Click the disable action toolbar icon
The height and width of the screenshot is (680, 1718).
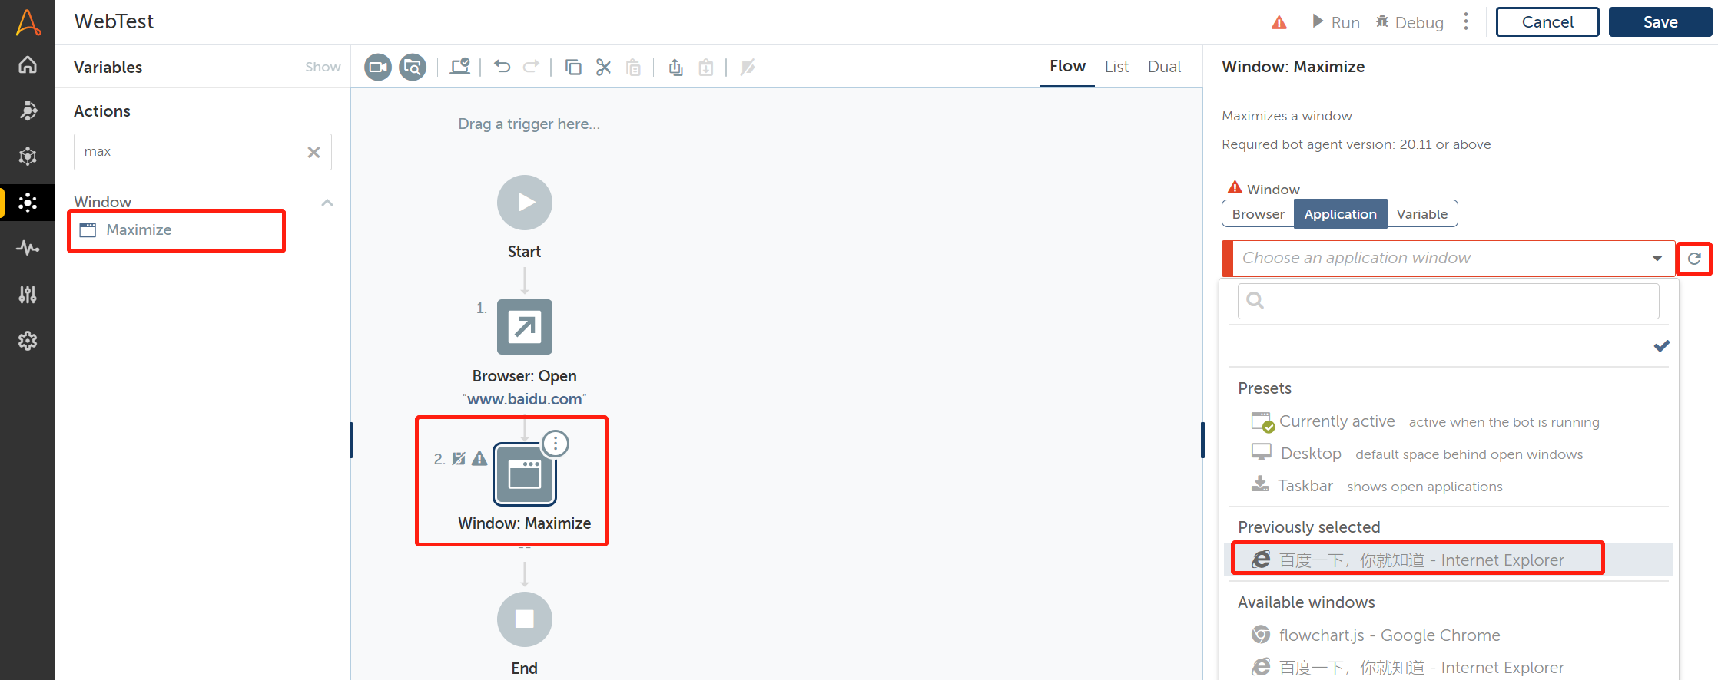point(748,68)
